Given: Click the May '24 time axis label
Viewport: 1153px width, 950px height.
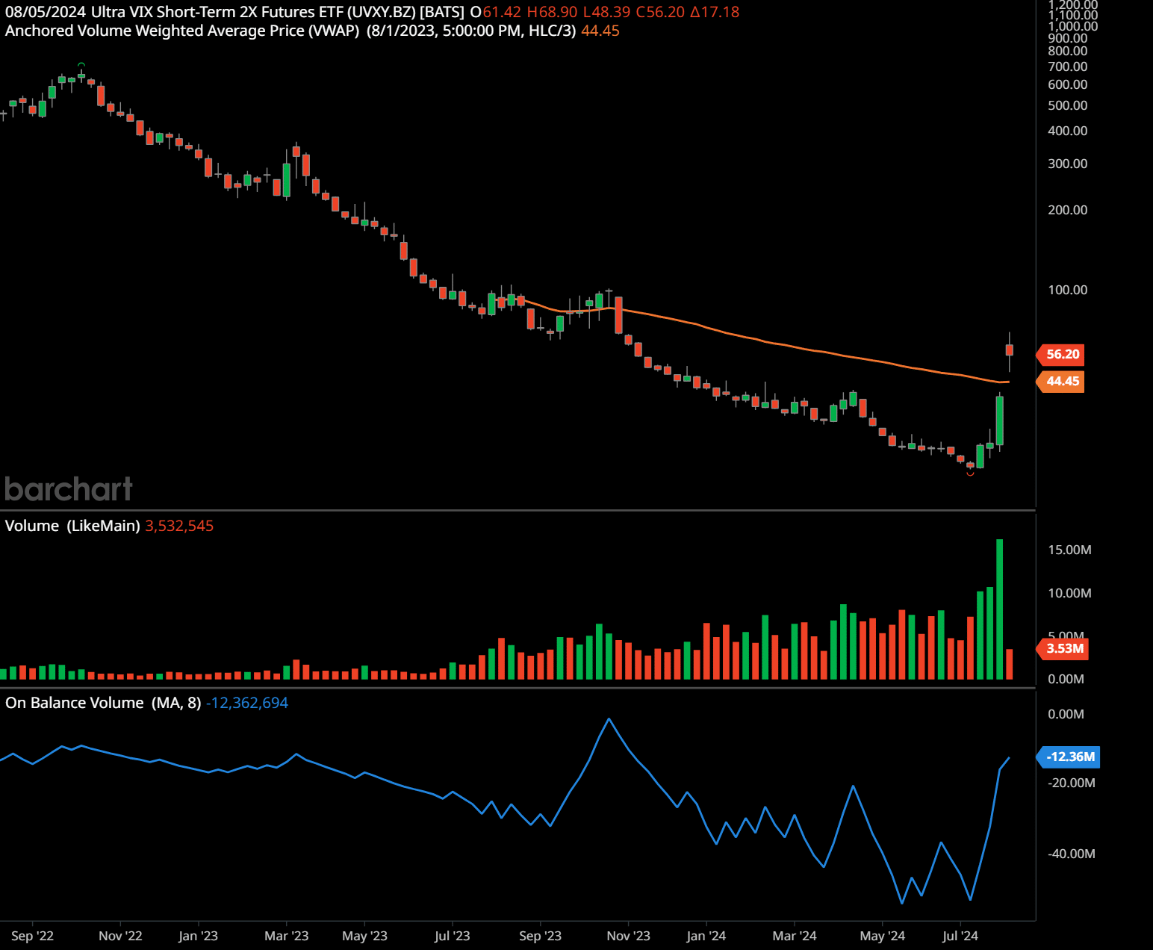Looking at the screenshot, I should pyautogui.click(x=883, y=936).
